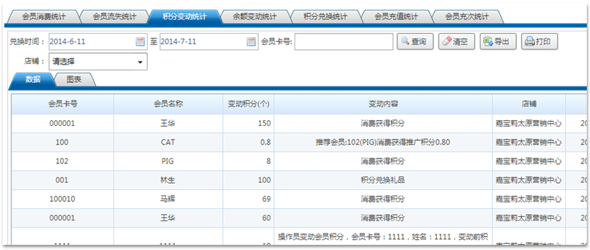590x250 pixels.
Task: Click the 打印 print button
Action: tap(540, 42)
